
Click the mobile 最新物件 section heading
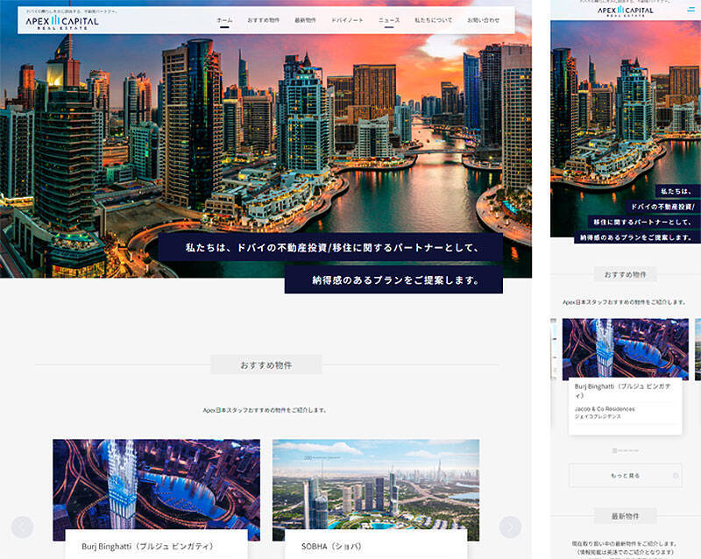click(x=626, y=516)
